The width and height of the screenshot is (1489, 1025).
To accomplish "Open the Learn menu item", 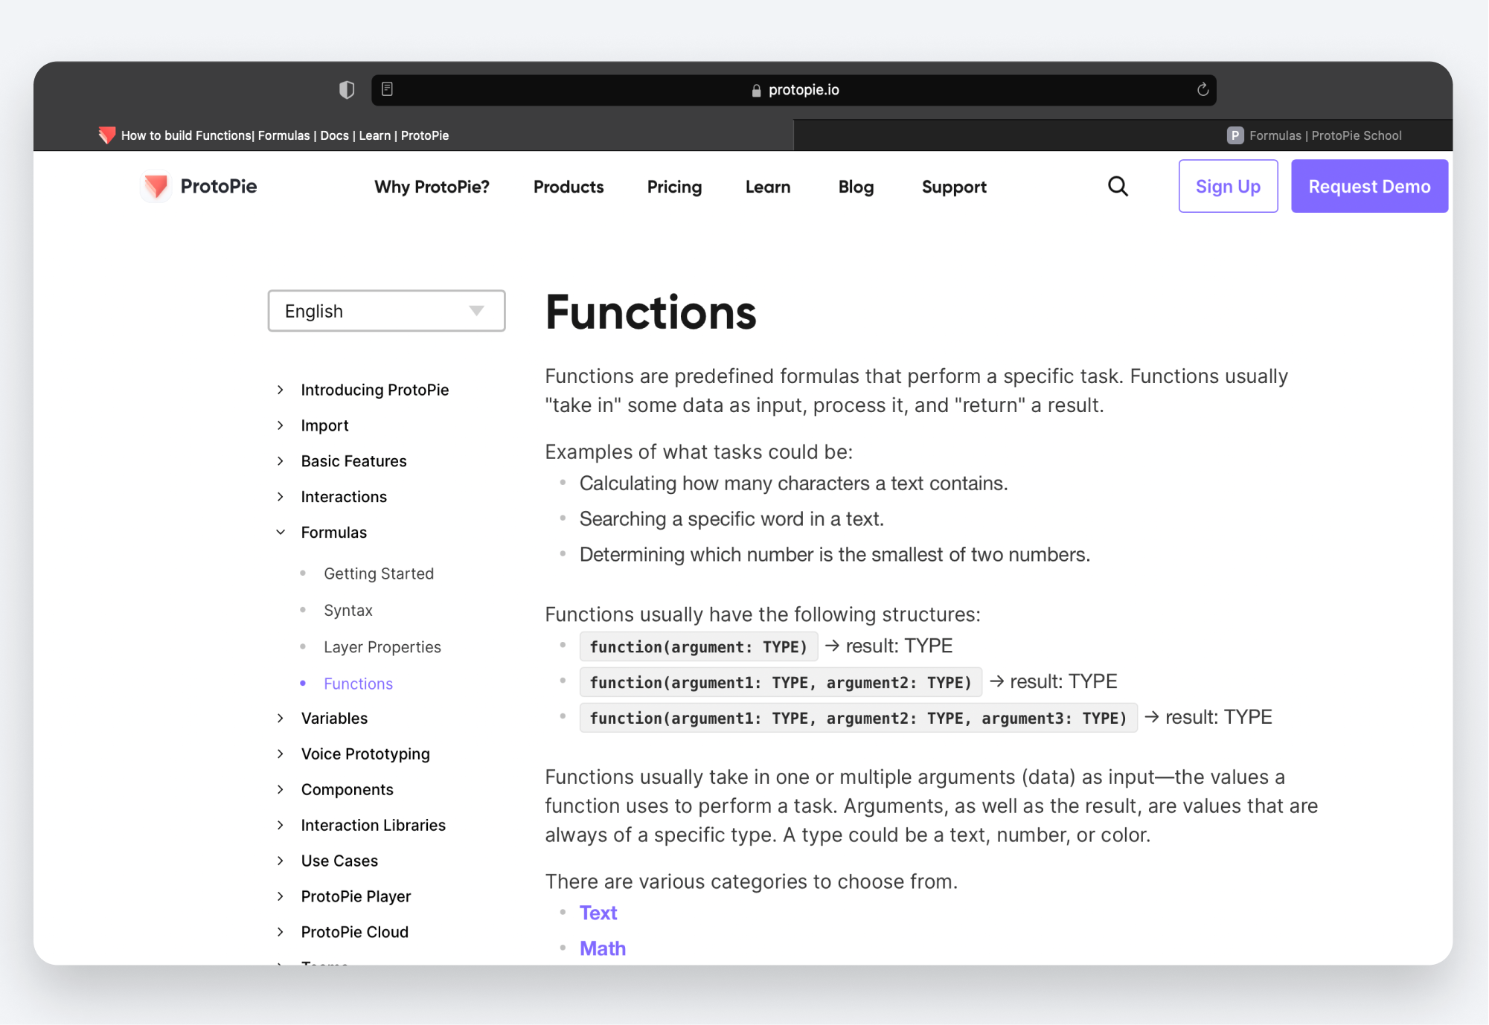I will point(768,187).
